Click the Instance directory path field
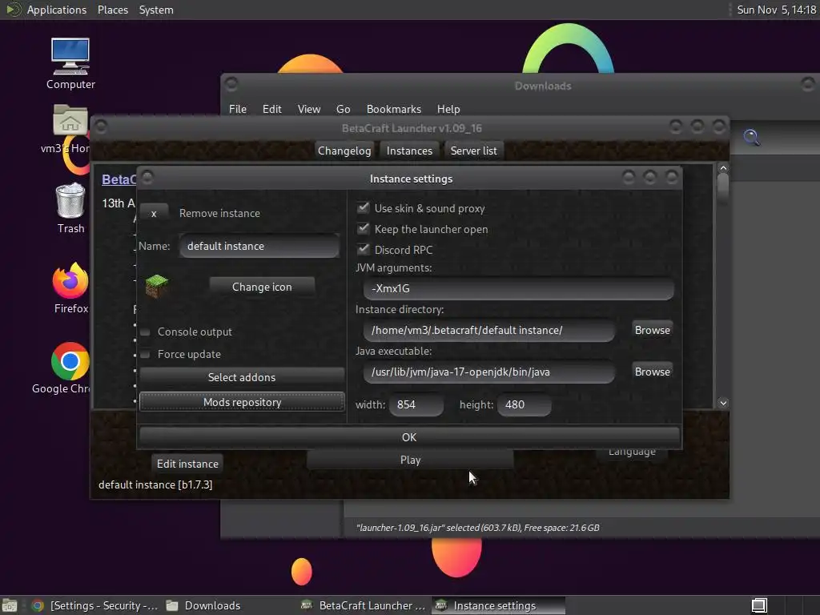 489,330
